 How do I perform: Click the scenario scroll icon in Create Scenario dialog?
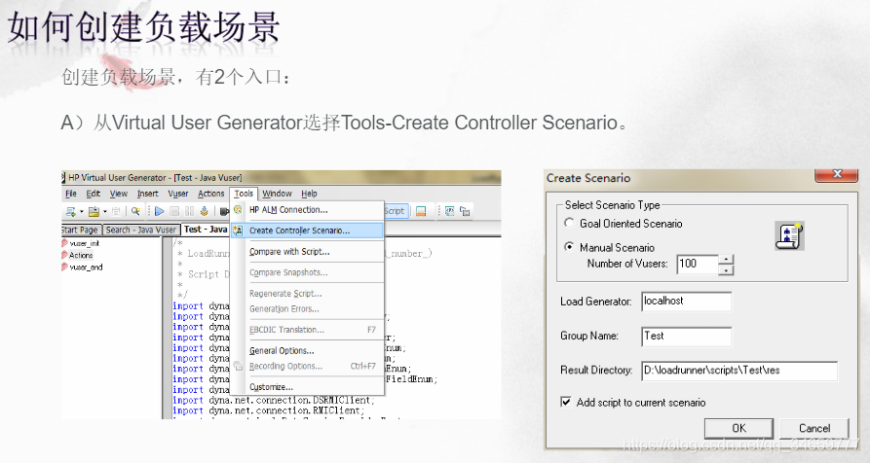[789, 236]
